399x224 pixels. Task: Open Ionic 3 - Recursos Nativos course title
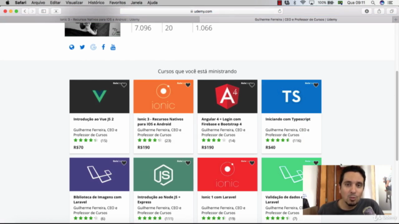point(160,122)
